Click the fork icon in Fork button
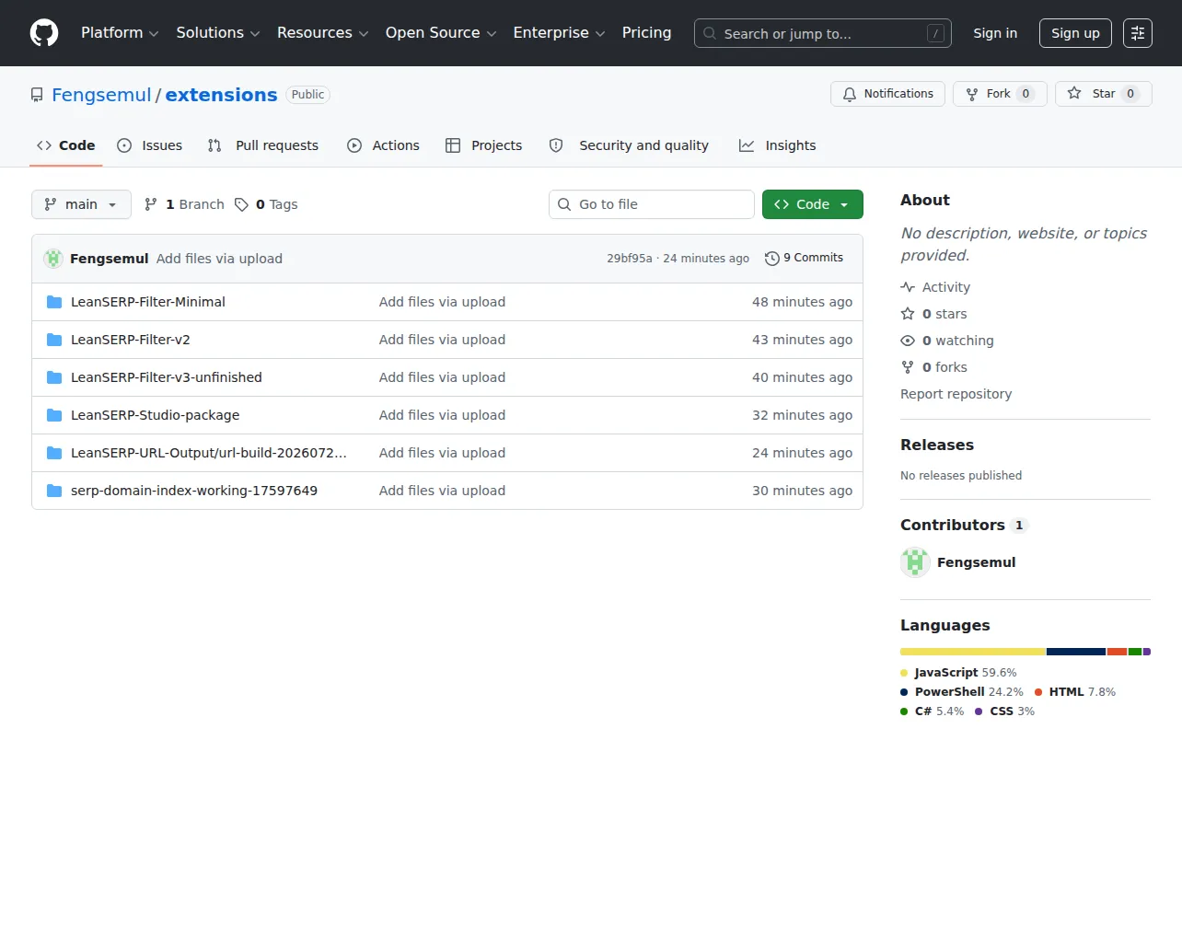 coord(972,94)
